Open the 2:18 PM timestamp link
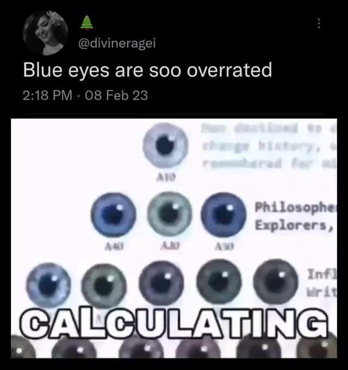The height and width of the screenshot is (370, 348). coord(48,95)
